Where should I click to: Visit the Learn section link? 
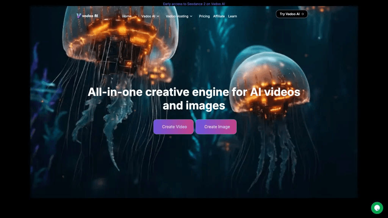[x=232, y=16]
